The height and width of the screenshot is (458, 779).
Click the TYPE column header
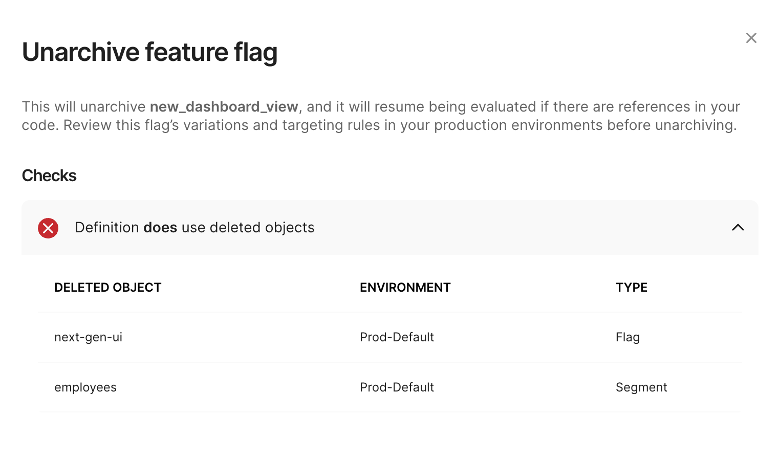pyautogui.click(x=631, y=288)
